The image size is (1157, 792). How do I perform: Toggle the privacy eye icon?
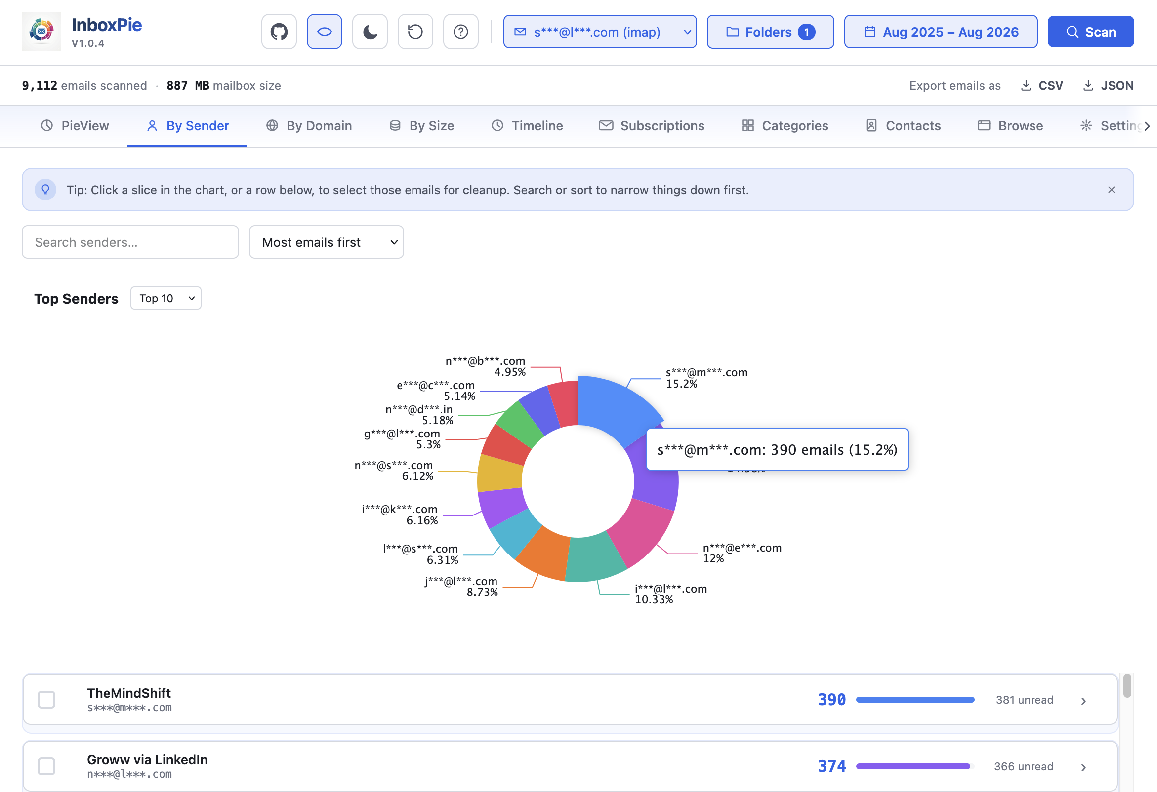pos(324,32)
